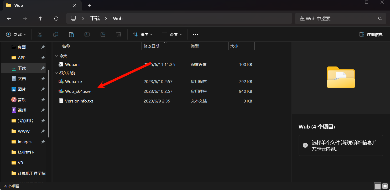Collapse the 很久以前 group
Viewport: 390px width, 190px height.
[x=56, y=73]
